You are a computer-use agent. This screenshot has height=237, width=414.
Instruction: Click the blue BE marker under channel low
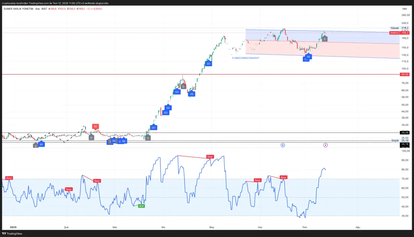(309, 57)
